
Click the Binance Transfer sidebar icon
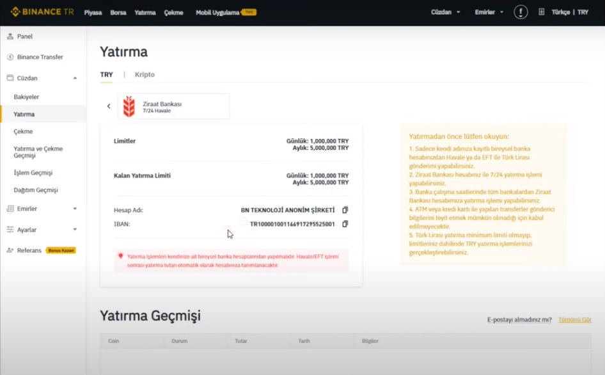(x=10, y=57)
